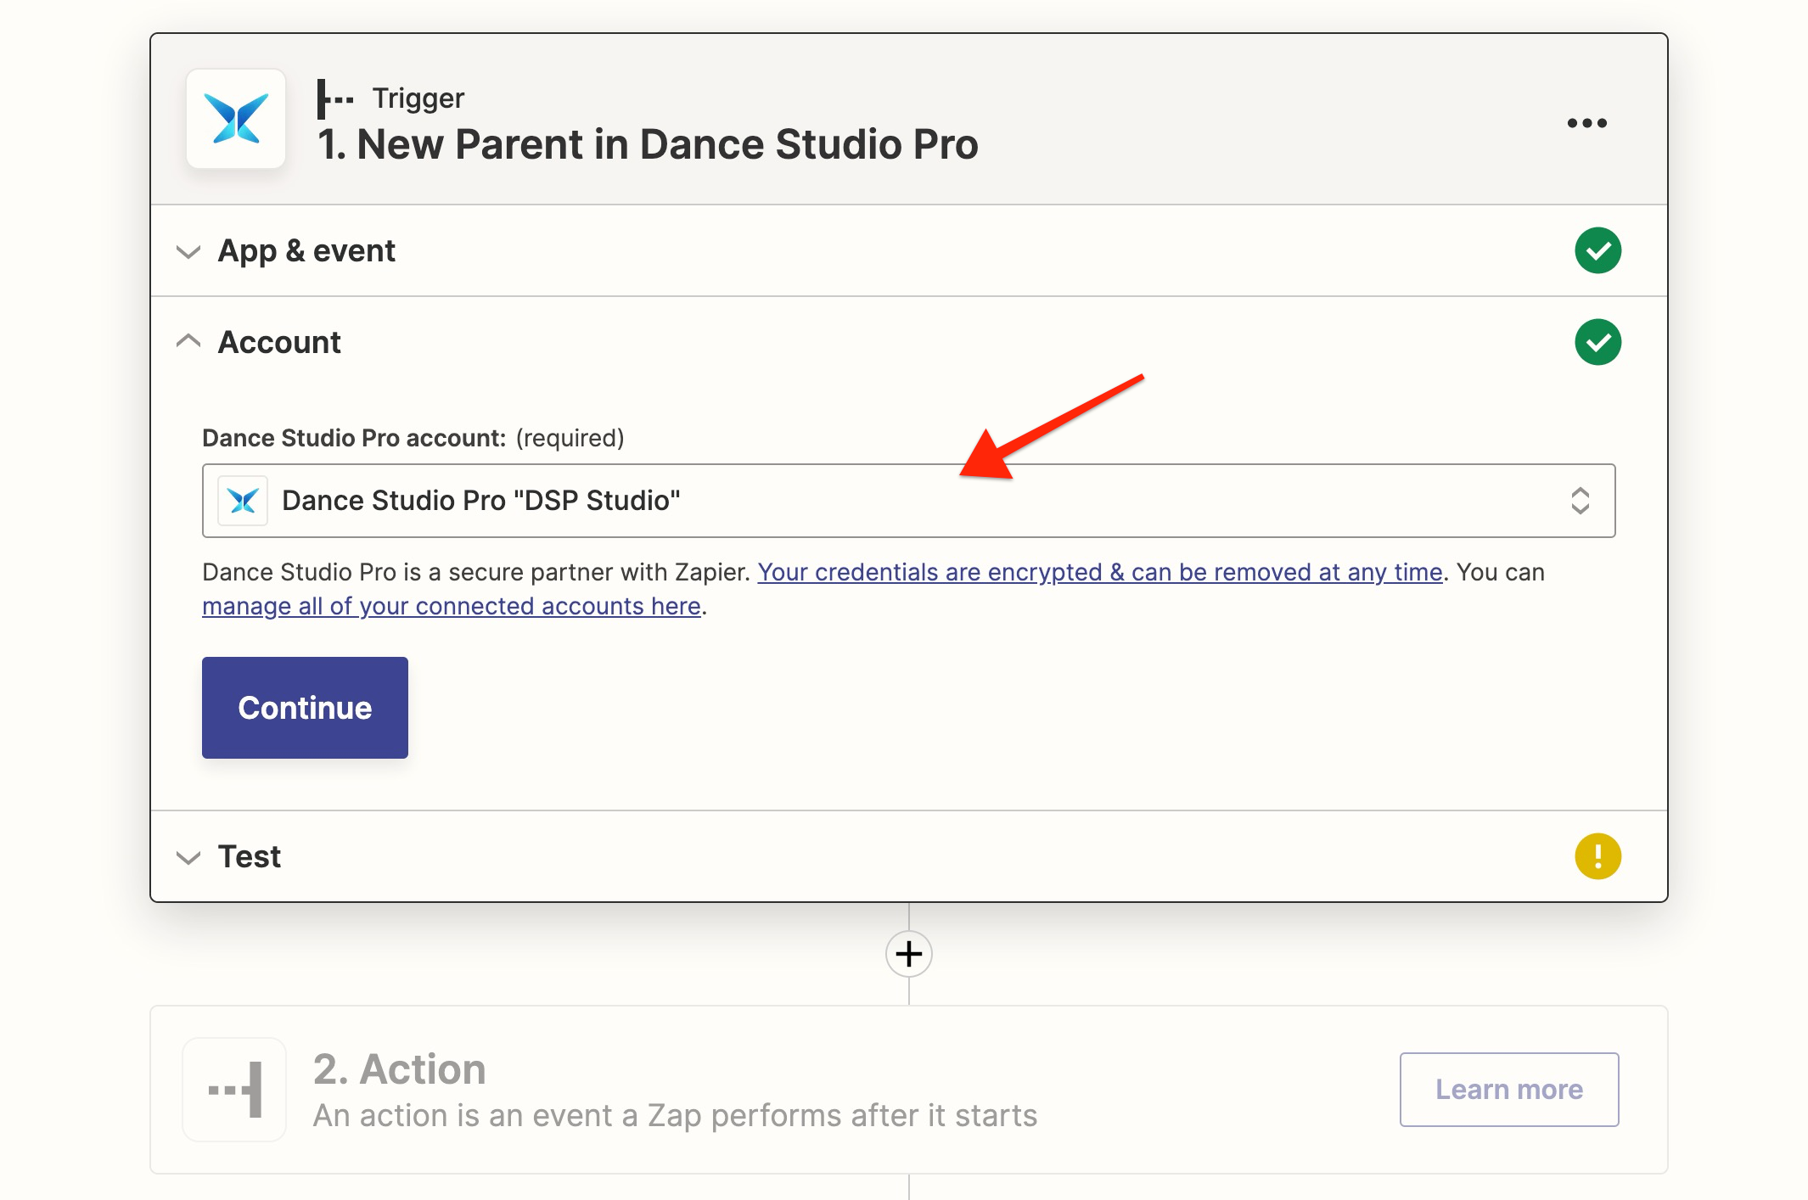The image size is (1808, 1200).
Task: Expand the Test section chevron
Action: pos(188,857)
